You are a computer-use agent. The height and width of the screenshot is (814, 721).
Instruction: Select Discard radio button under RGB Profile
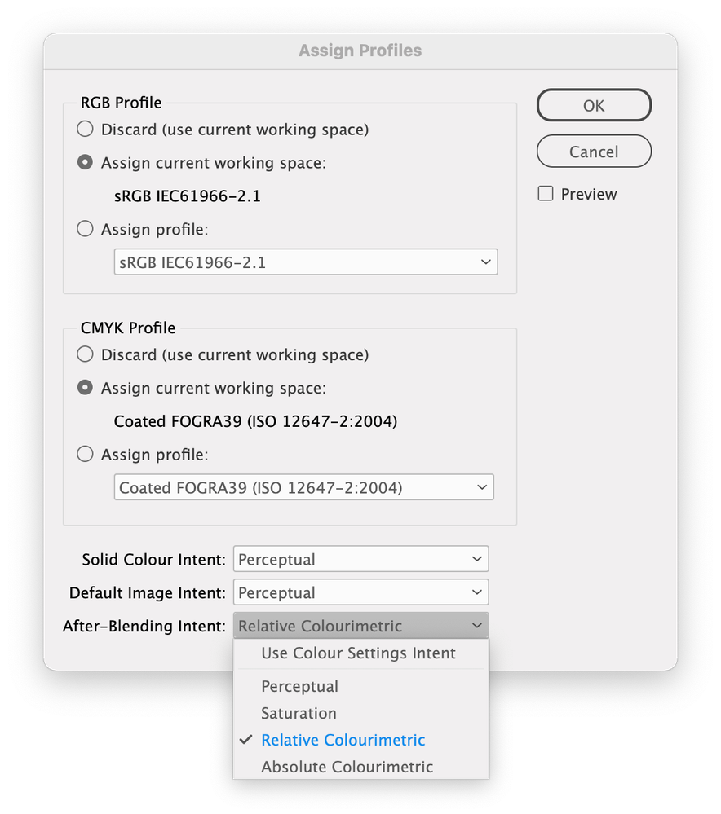[85, 129]
